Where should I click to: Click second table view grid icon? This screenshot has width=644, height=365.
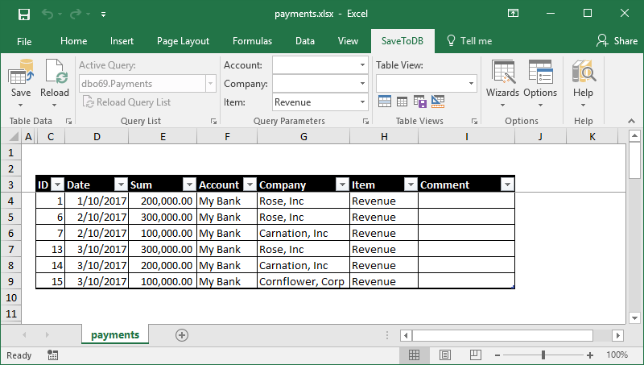pyautogui.click(x=402, y=102)
